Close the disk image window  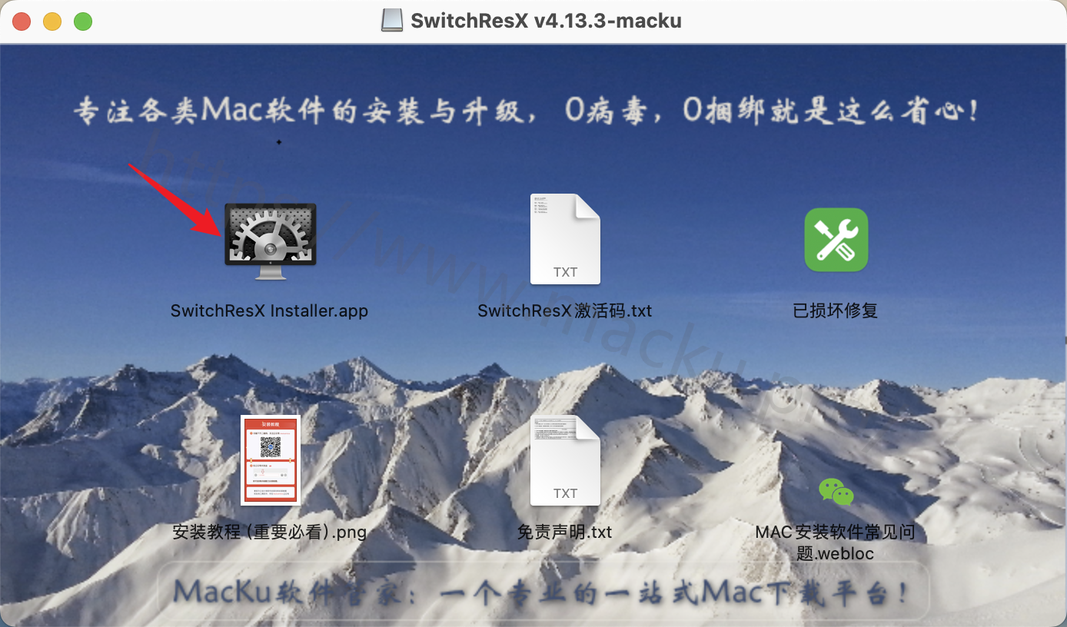tap(22, 22)
